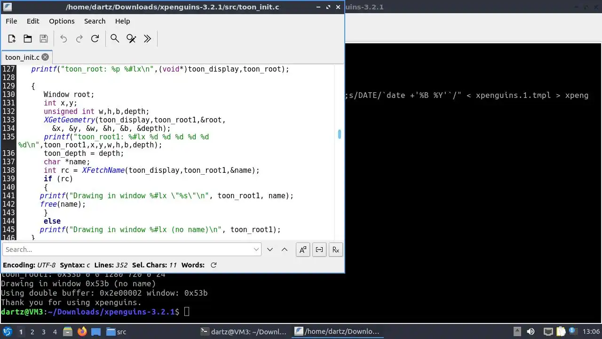Viewport: 602px width, 339px height.
Task: Toggle Regular Expression search option
Action: tap(336, 250)
